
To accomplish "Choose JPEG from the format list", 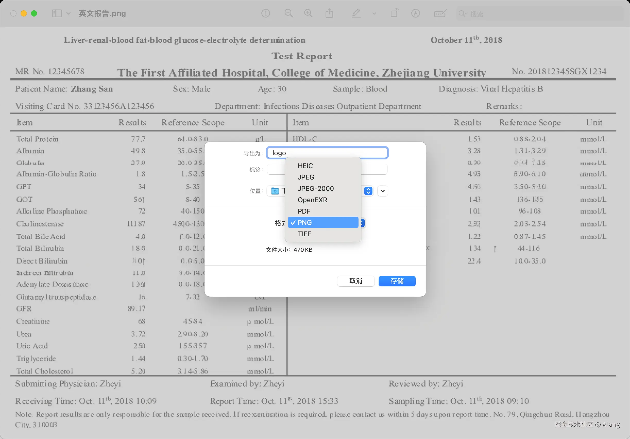I will pyautogui.click(x=306, y=177).
